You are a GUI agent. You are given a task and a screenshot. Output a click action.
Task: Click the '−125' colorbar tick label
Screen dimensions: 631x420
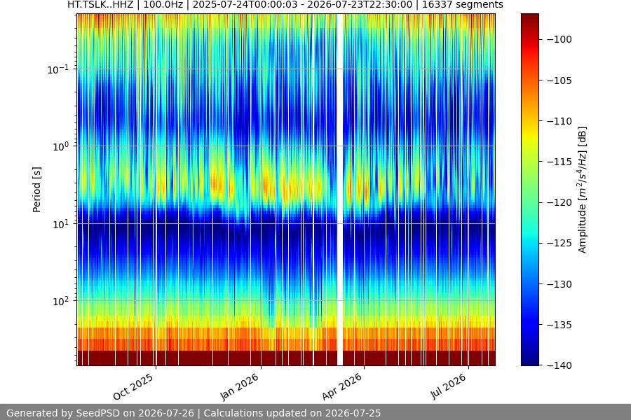pyautogui.click(x=559, y=243)
